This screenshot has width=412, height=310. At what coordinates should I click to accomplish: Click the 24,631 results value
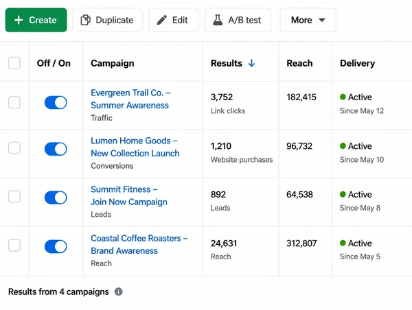click(x=224, y=243)
